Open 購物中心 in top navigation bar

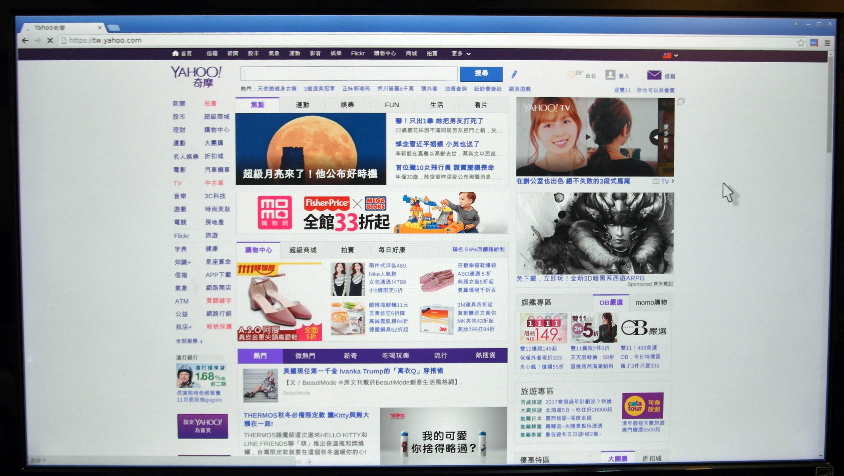click(385, 53)
